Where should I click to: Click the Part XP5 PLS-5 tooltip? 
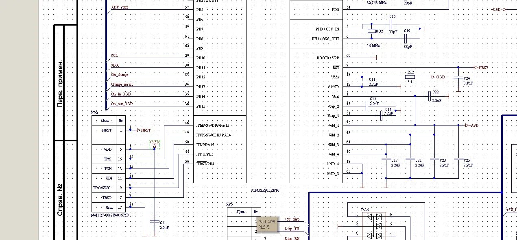pyautogui.click(x=267, y=224)
